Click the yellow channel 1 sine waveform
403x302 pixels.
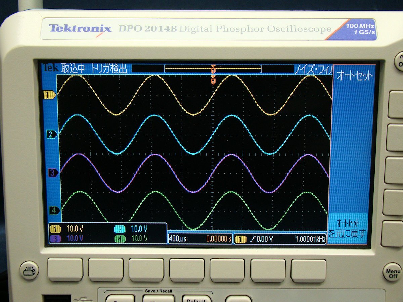pyautogui.click(x=194, y=95)
